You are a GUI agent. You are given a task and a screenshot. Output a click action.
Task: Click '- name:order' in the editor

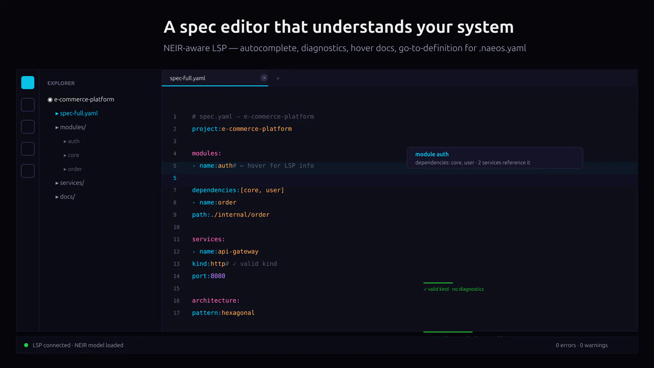tap(214, 202)
